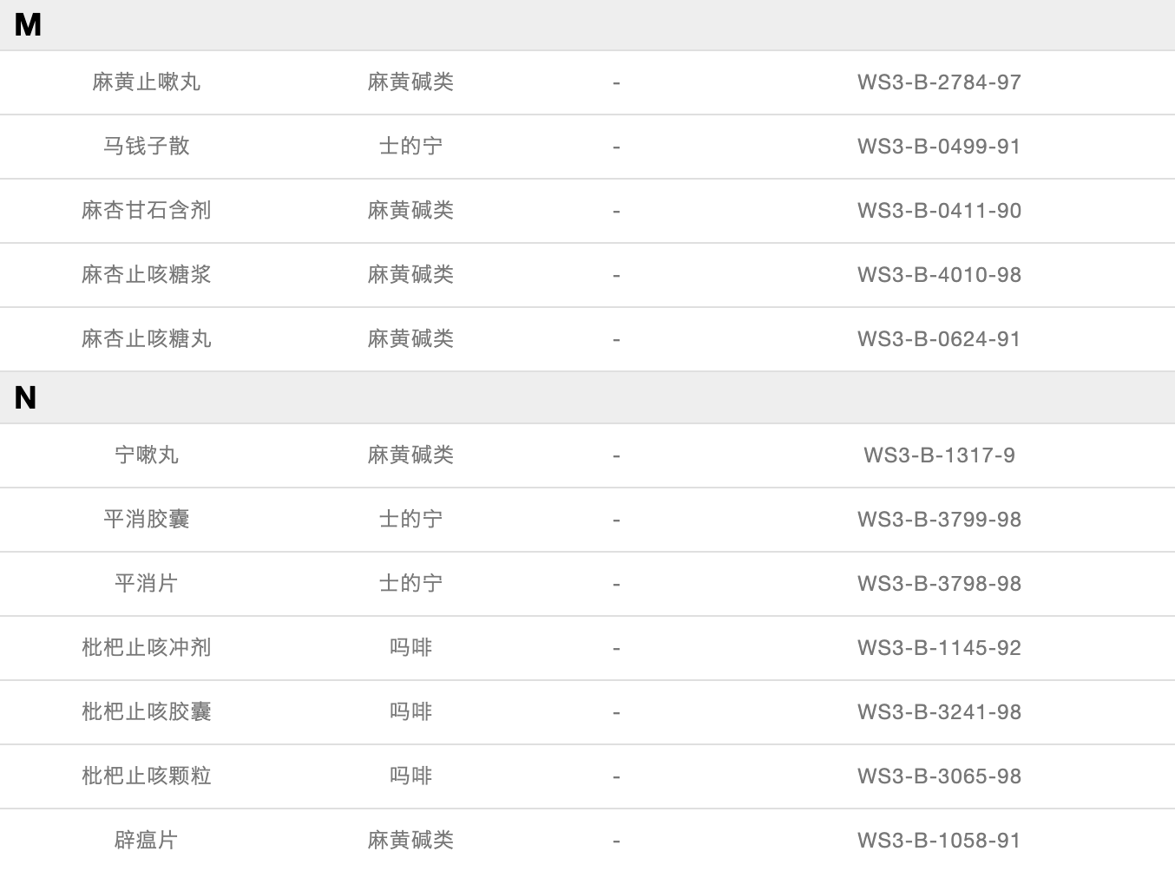The image size is (1175, 871).
Task: Select the WS3-B-1317-9 code cell
Action: tap(939, 455)
